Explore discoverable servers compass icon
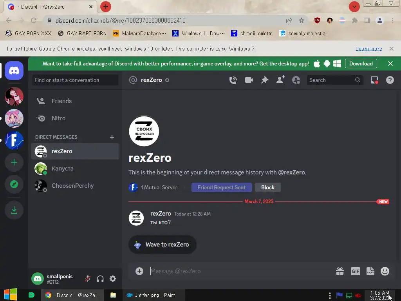 point(14,184)
